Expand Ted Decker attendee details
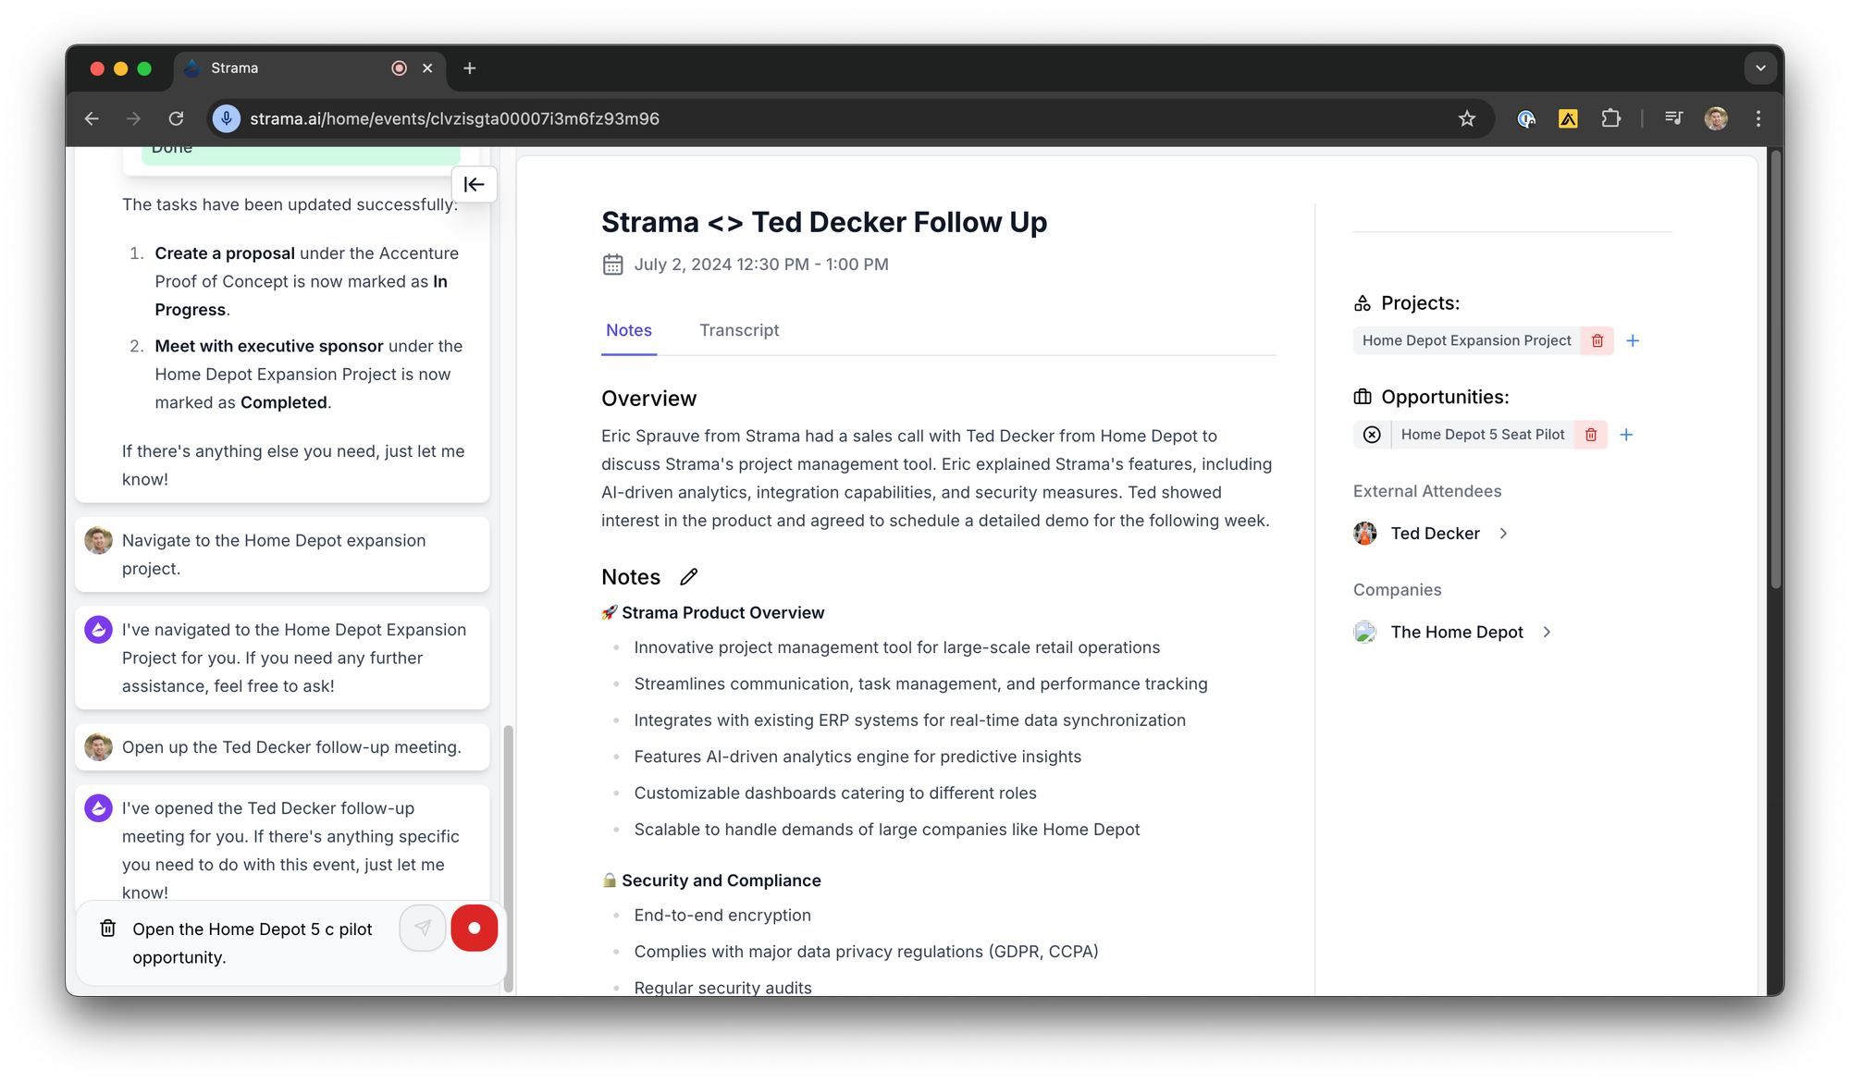Viewport: 1850px width, 1083px height. click(1503, 534)
